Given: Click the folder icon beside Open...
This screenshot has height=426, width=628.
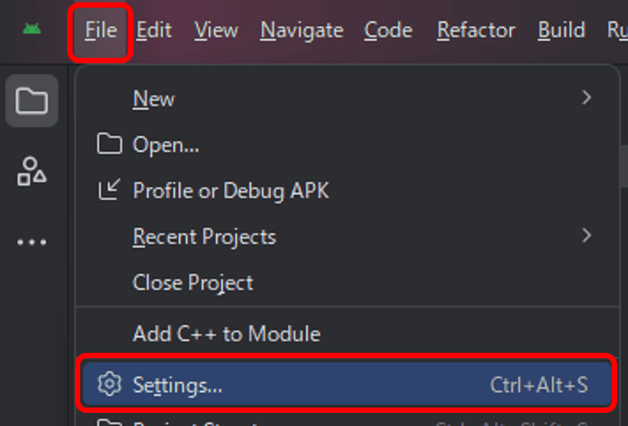Looking at the screenshot, I should (x=110, y=144).
